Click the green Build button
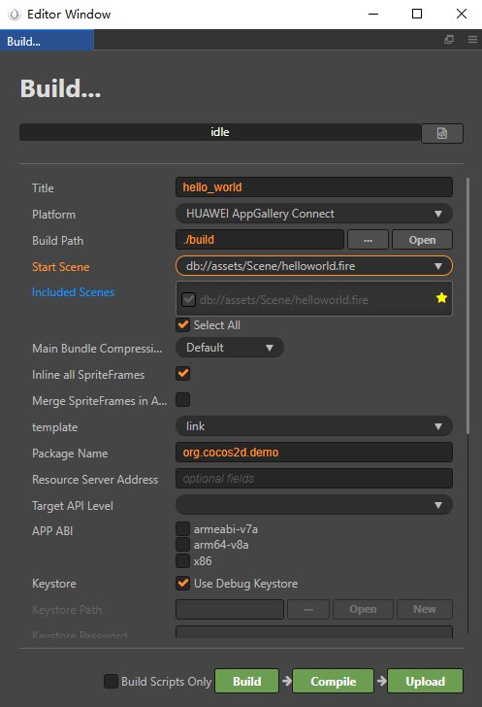482x707 pixels. pyautogui.click(x=247, y=681)
